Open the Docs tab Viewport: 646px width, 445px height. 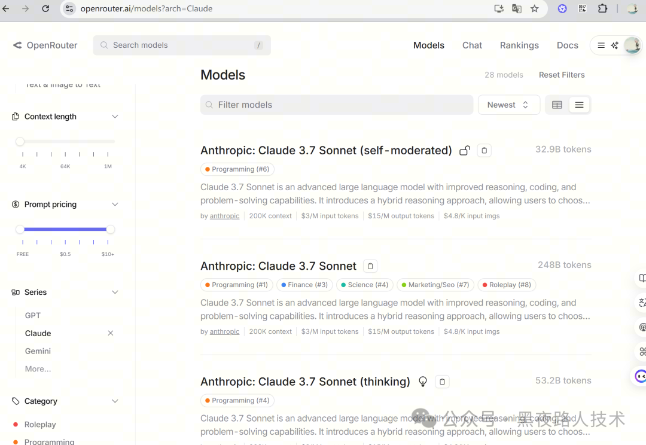(567, 45)
